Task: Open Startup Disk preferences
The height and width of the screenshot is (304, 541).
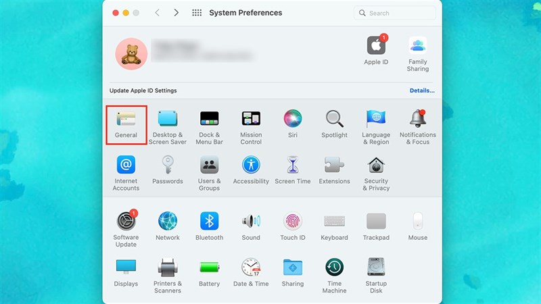Action: coord(376,276)
